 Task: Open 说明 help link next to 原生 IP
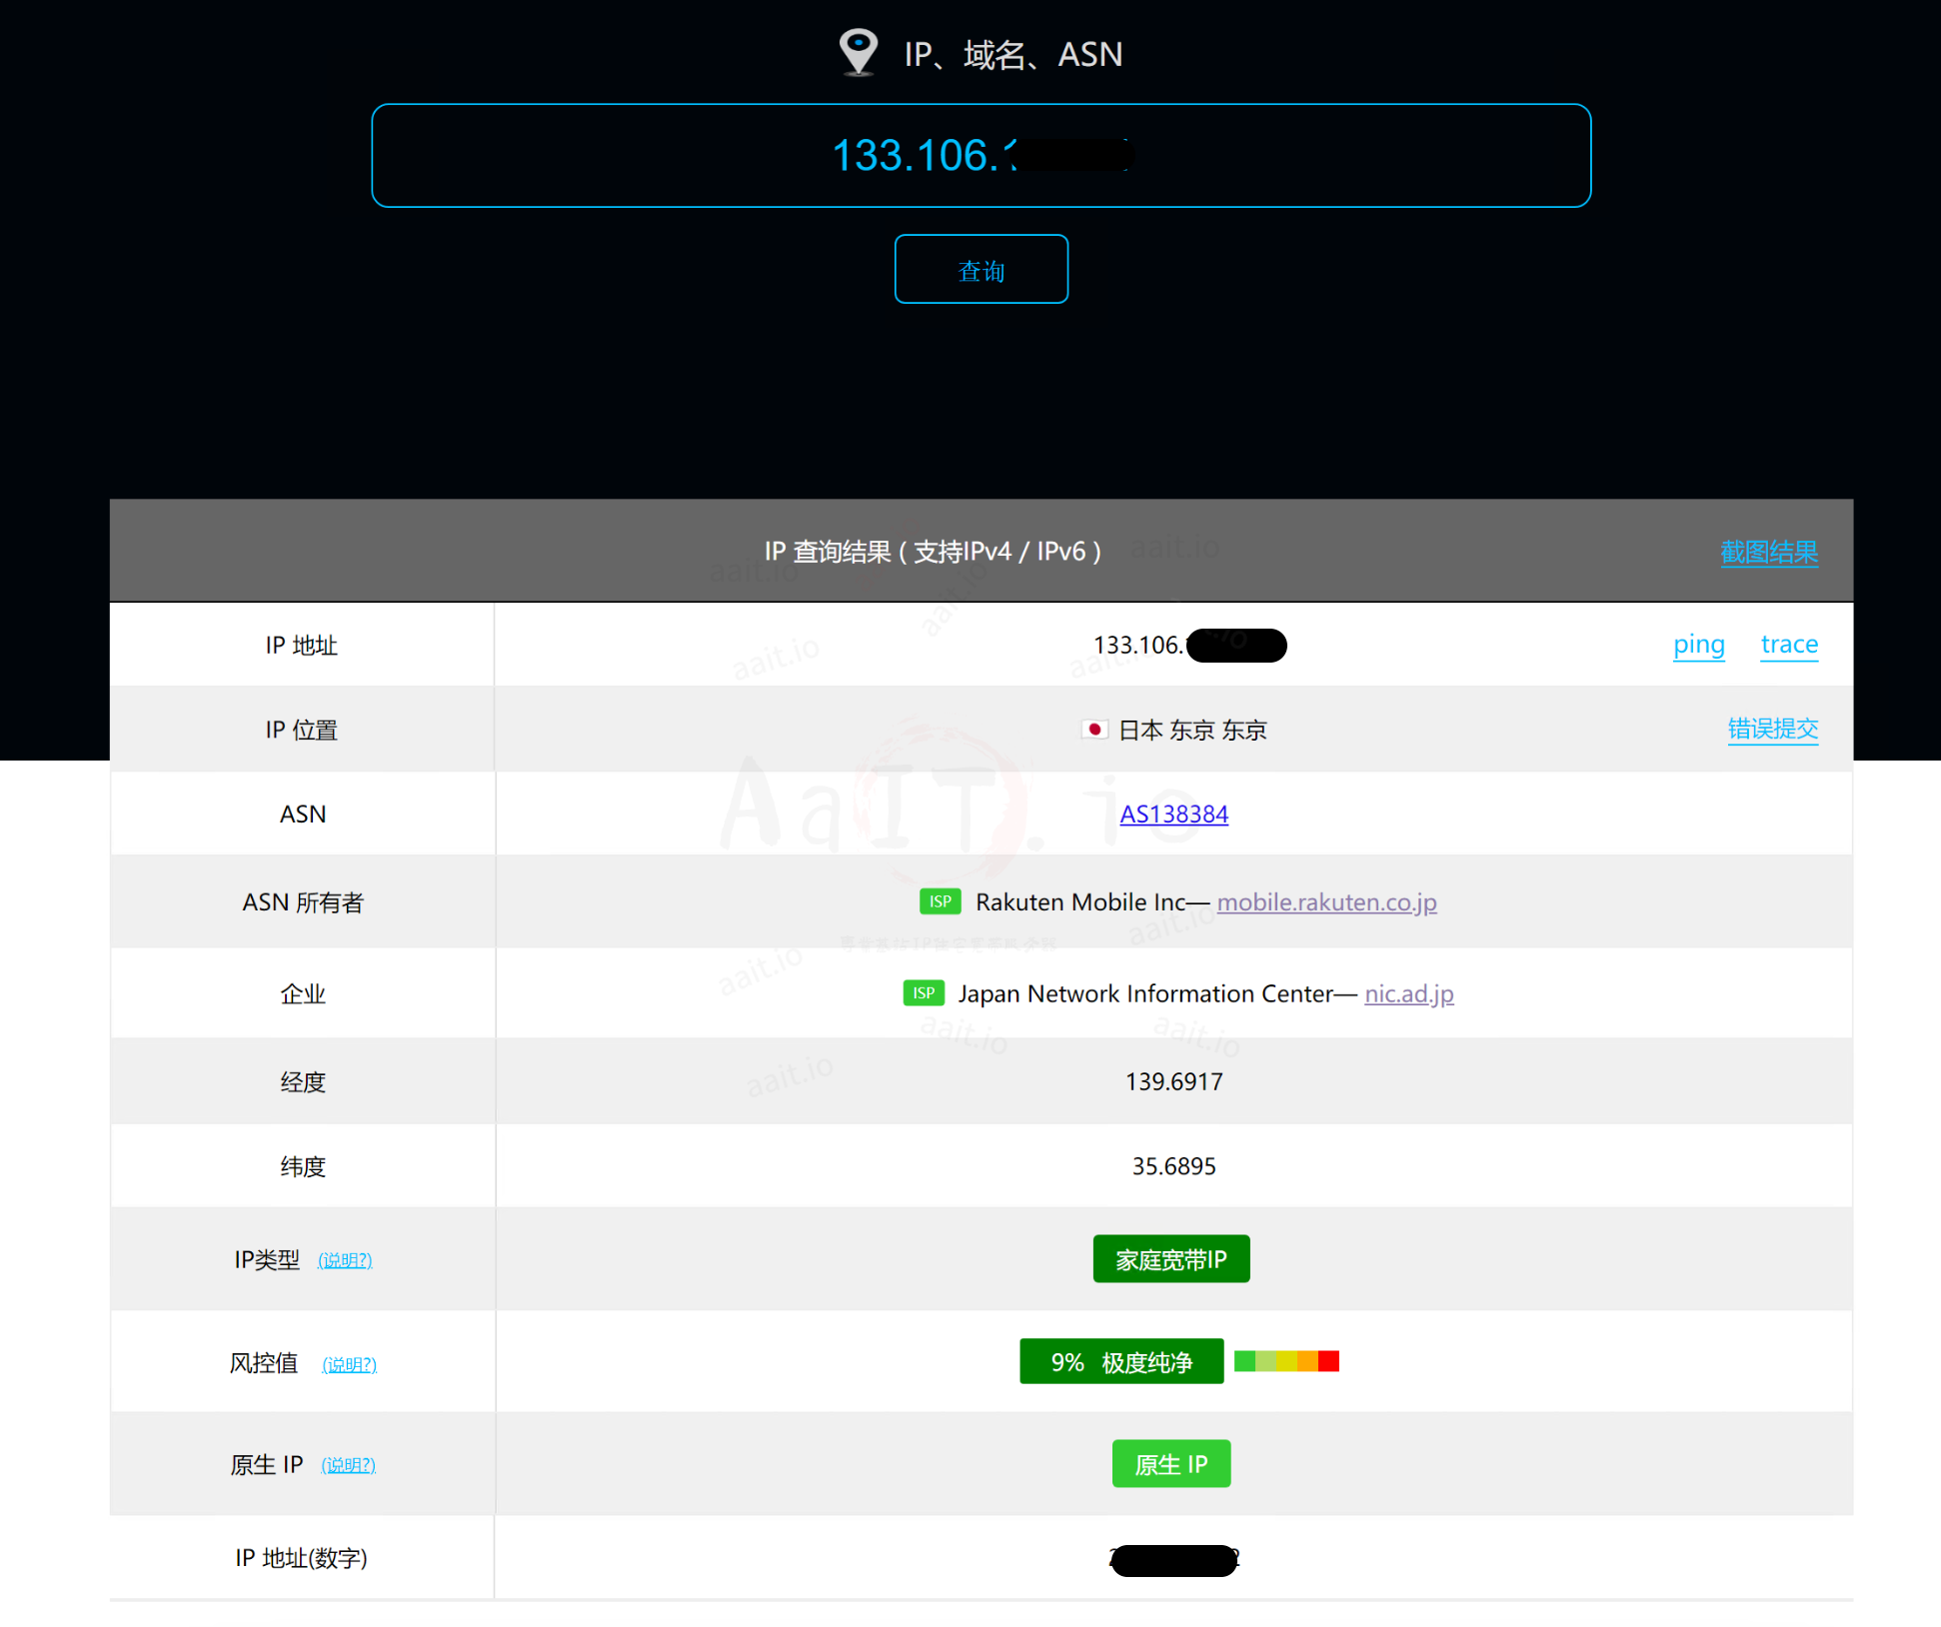[x=348, y=1465]
